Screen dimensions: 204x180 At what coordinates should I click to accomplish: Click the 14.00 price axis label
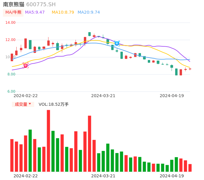click(11, 23)
